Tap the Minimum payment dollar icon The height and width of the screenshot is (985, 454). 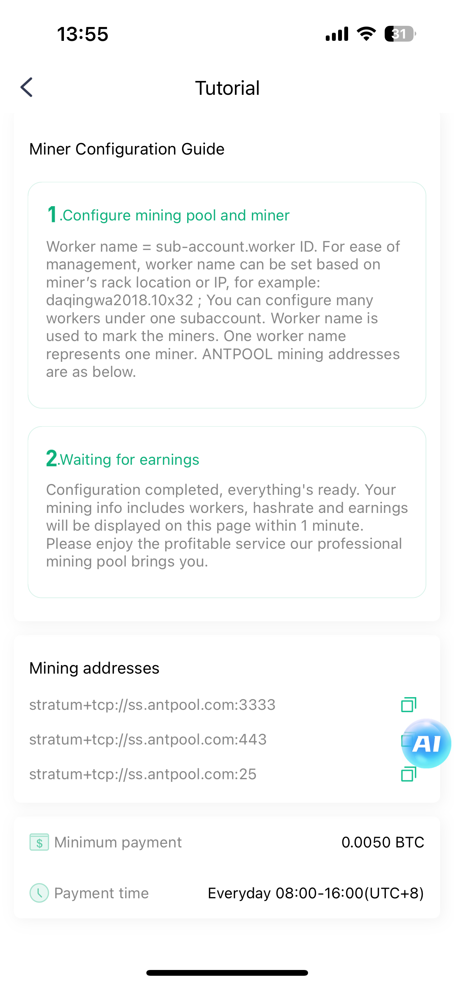click(x=39, y=842)
